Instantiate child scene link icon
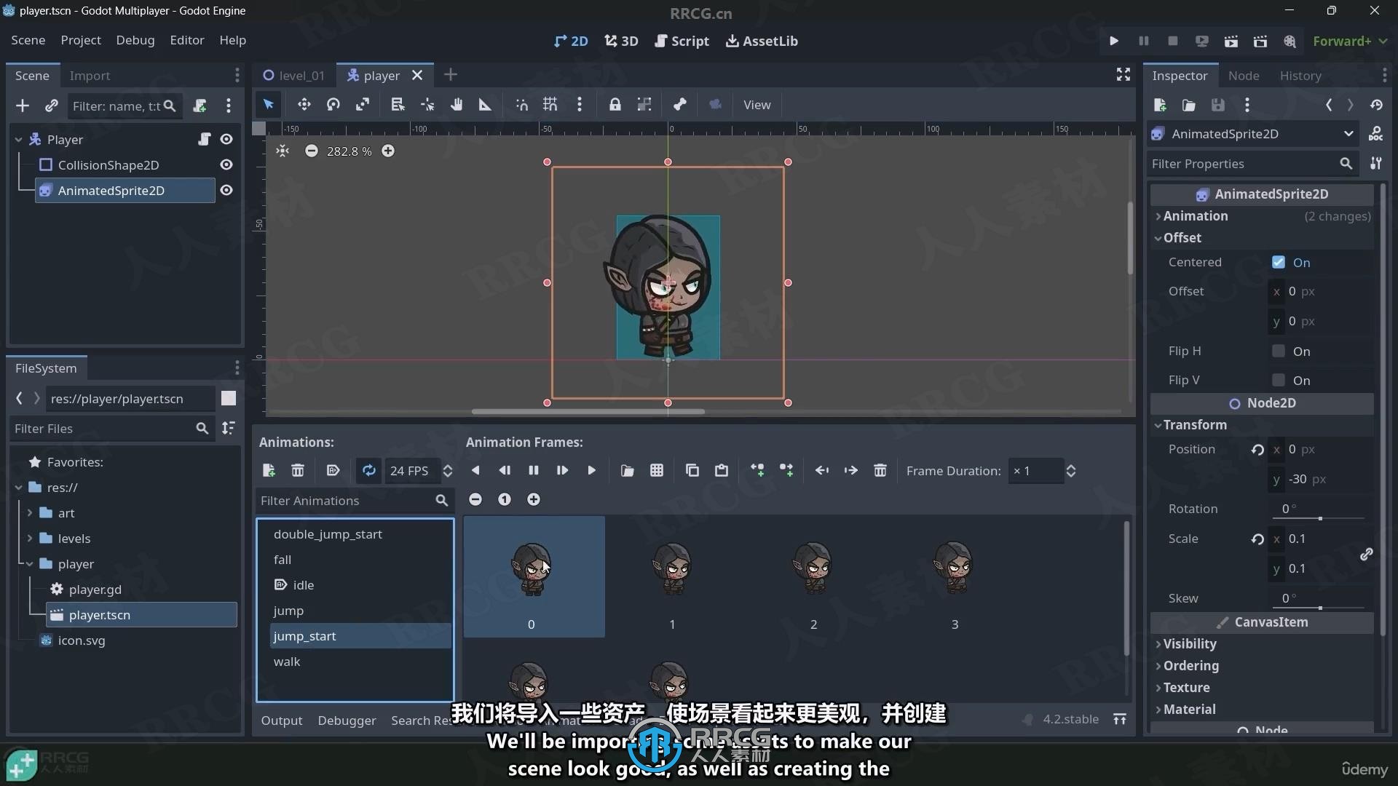This screenshot has width=1398, height=786. (x=51, y=106)
